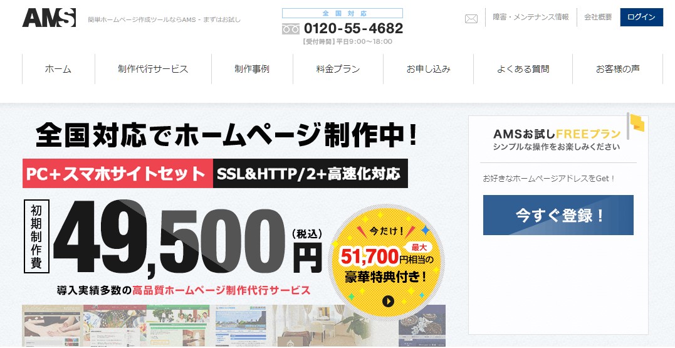Click the 今すぐ登録! button
This screenshot has height=348, width=675.
[558, 215]
